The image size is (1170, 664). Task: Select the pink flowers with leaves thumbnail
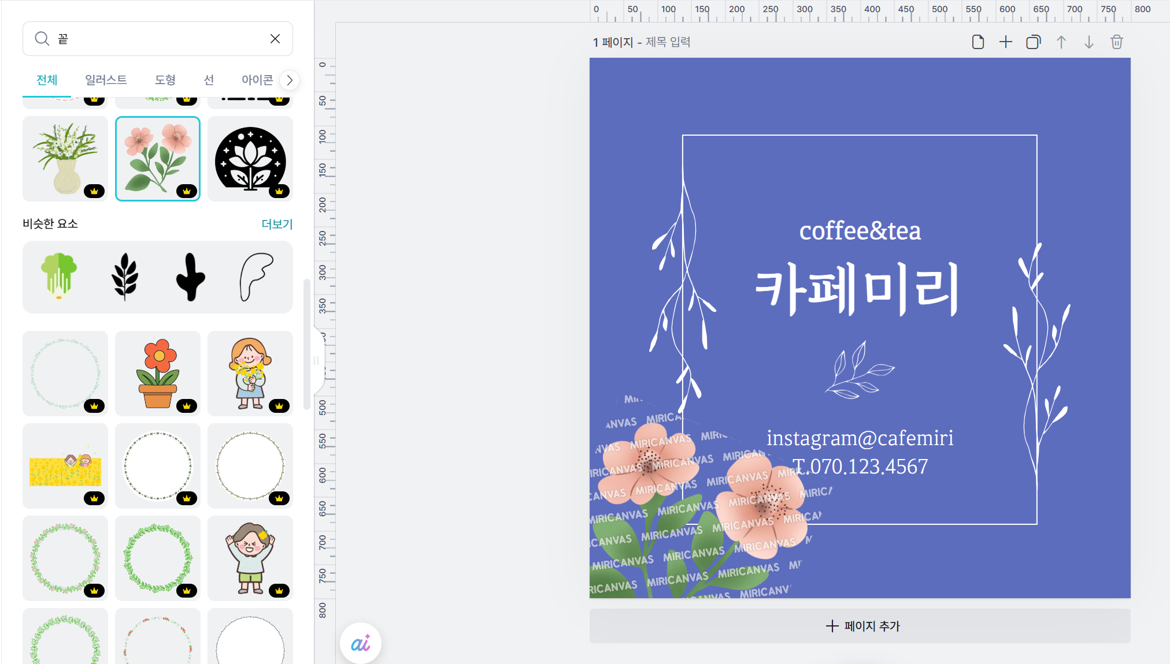click(x=158, y=159)
